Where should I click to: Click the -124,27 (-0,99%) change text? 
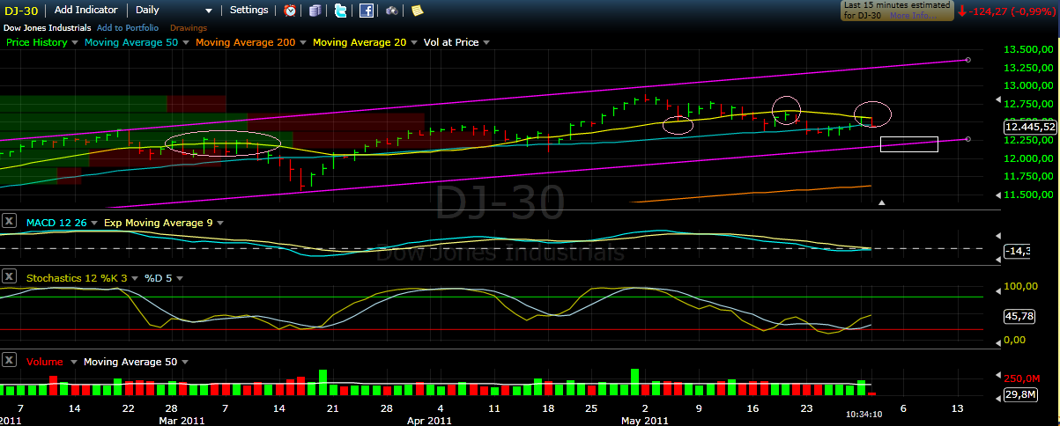1012,11
